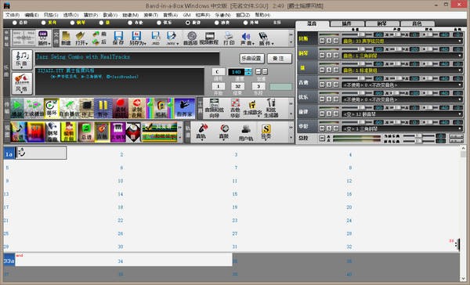This screenshot has height=285, width=470.
Task: Open the 乐曲 song picker dropdown
Action: (x=22, y=60)
